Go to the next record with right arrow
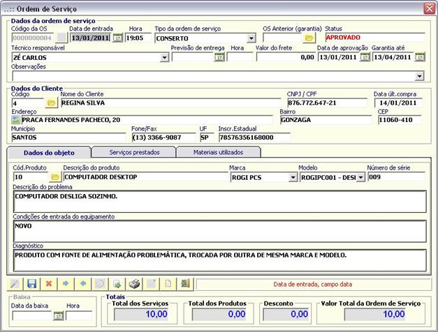The image size is (438, 332). coord(66,284)
